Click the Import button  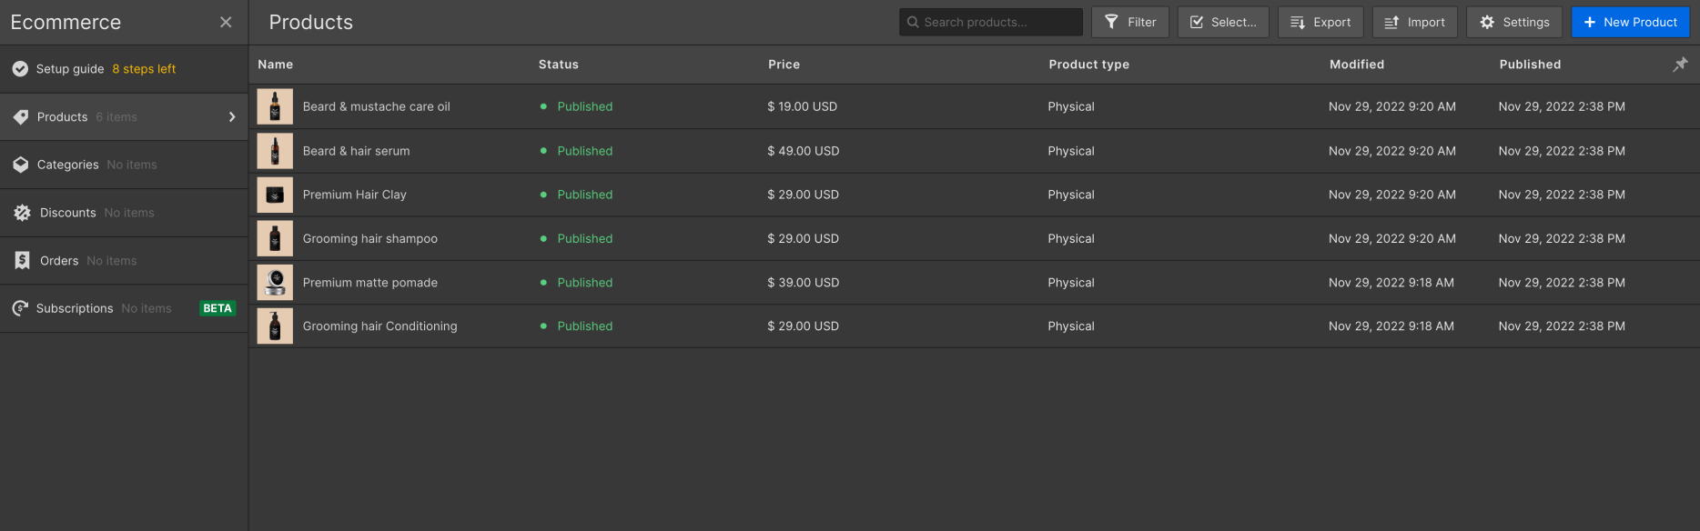pyautogui.click(x=1415, y=23)
